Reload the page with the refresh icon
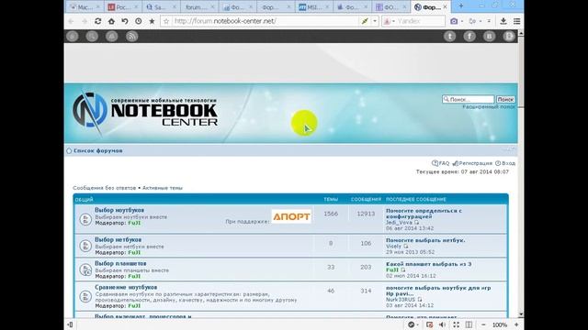 (x=98, y=21)
